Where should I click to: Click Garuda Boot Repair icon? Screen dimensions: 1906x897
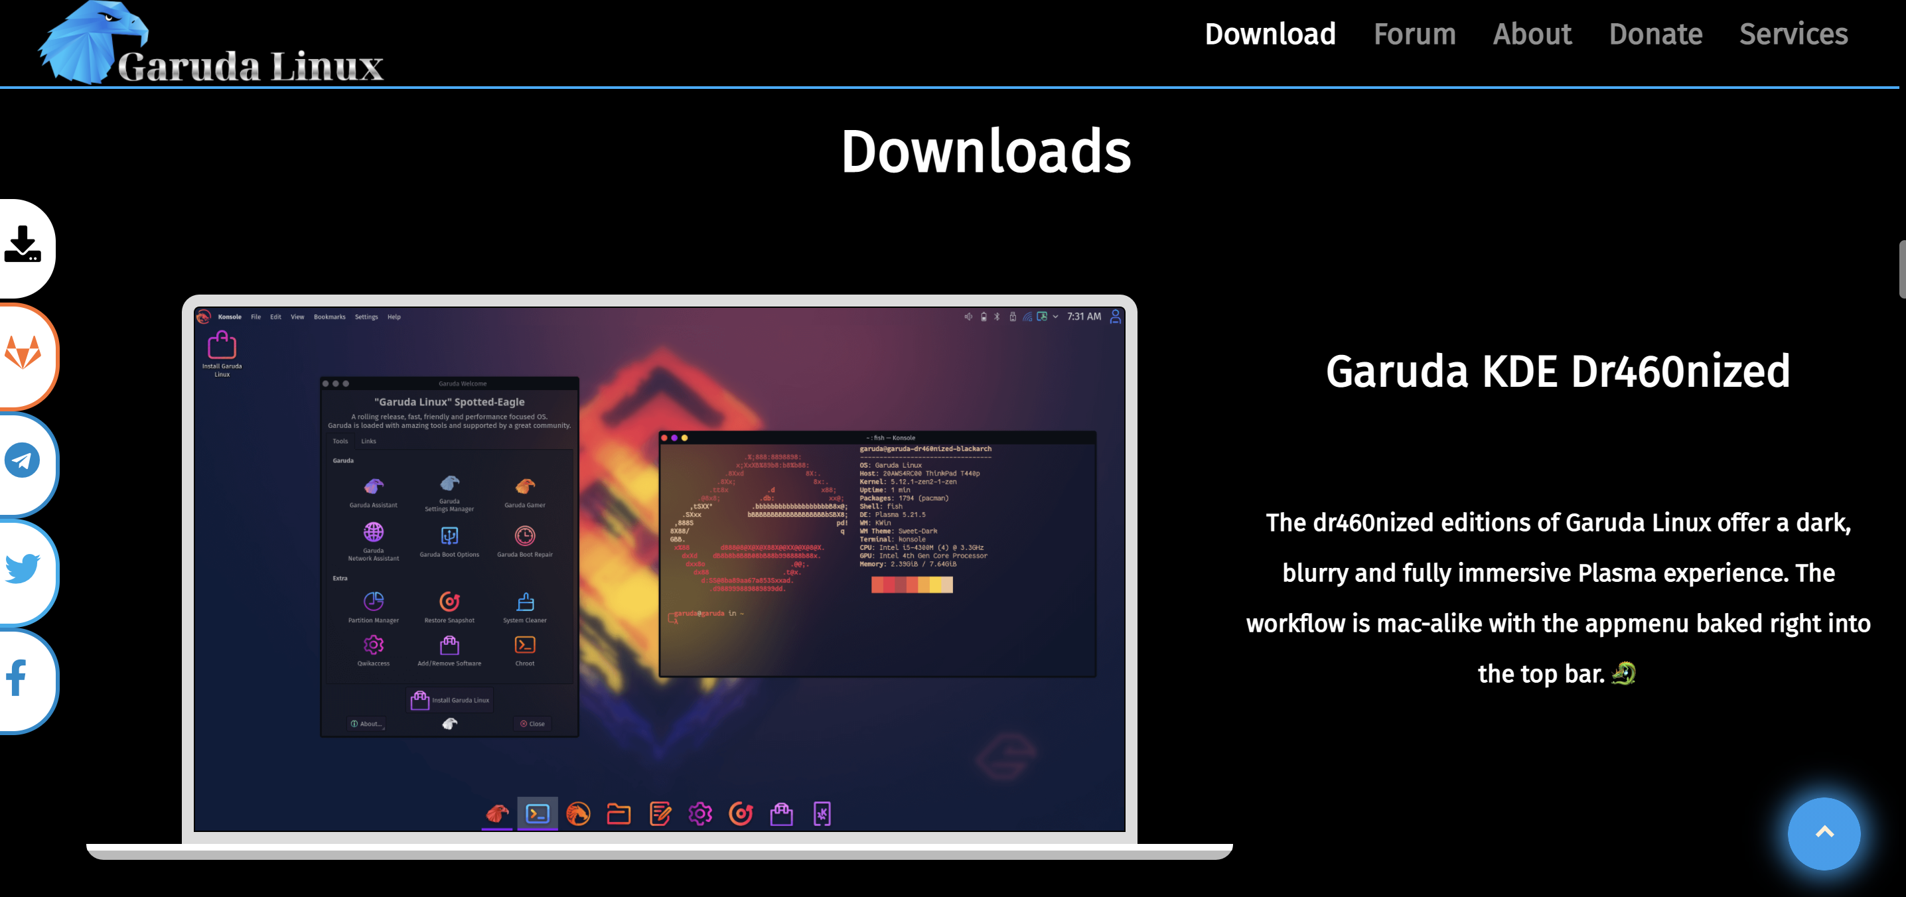[524, 535]
